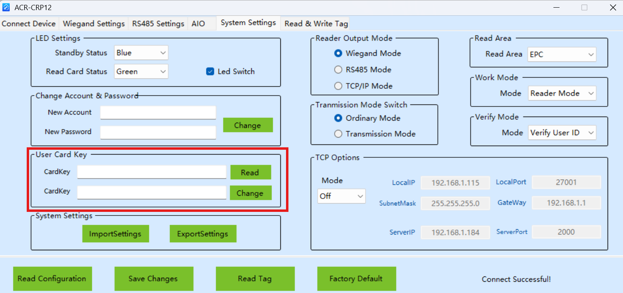The height and width of the screenshot is (293, 623).
Task: Click the Factory Default button
Action: 356,279
